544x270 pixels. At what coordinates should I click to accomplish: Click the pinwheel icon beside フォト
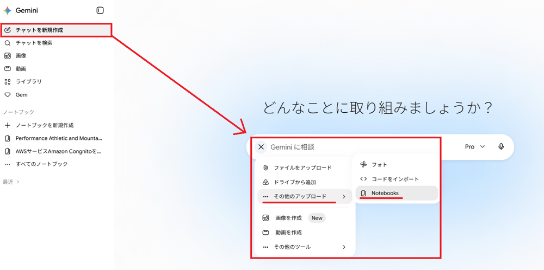click(x=363, y=165)
